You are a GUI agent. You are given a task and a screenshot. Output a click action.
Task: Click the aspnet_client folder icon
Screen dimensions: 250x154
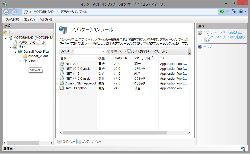25,56
